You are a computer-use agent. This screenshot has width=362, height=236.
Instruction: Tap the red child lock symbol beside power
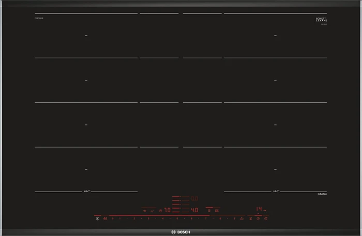[105, 218]
